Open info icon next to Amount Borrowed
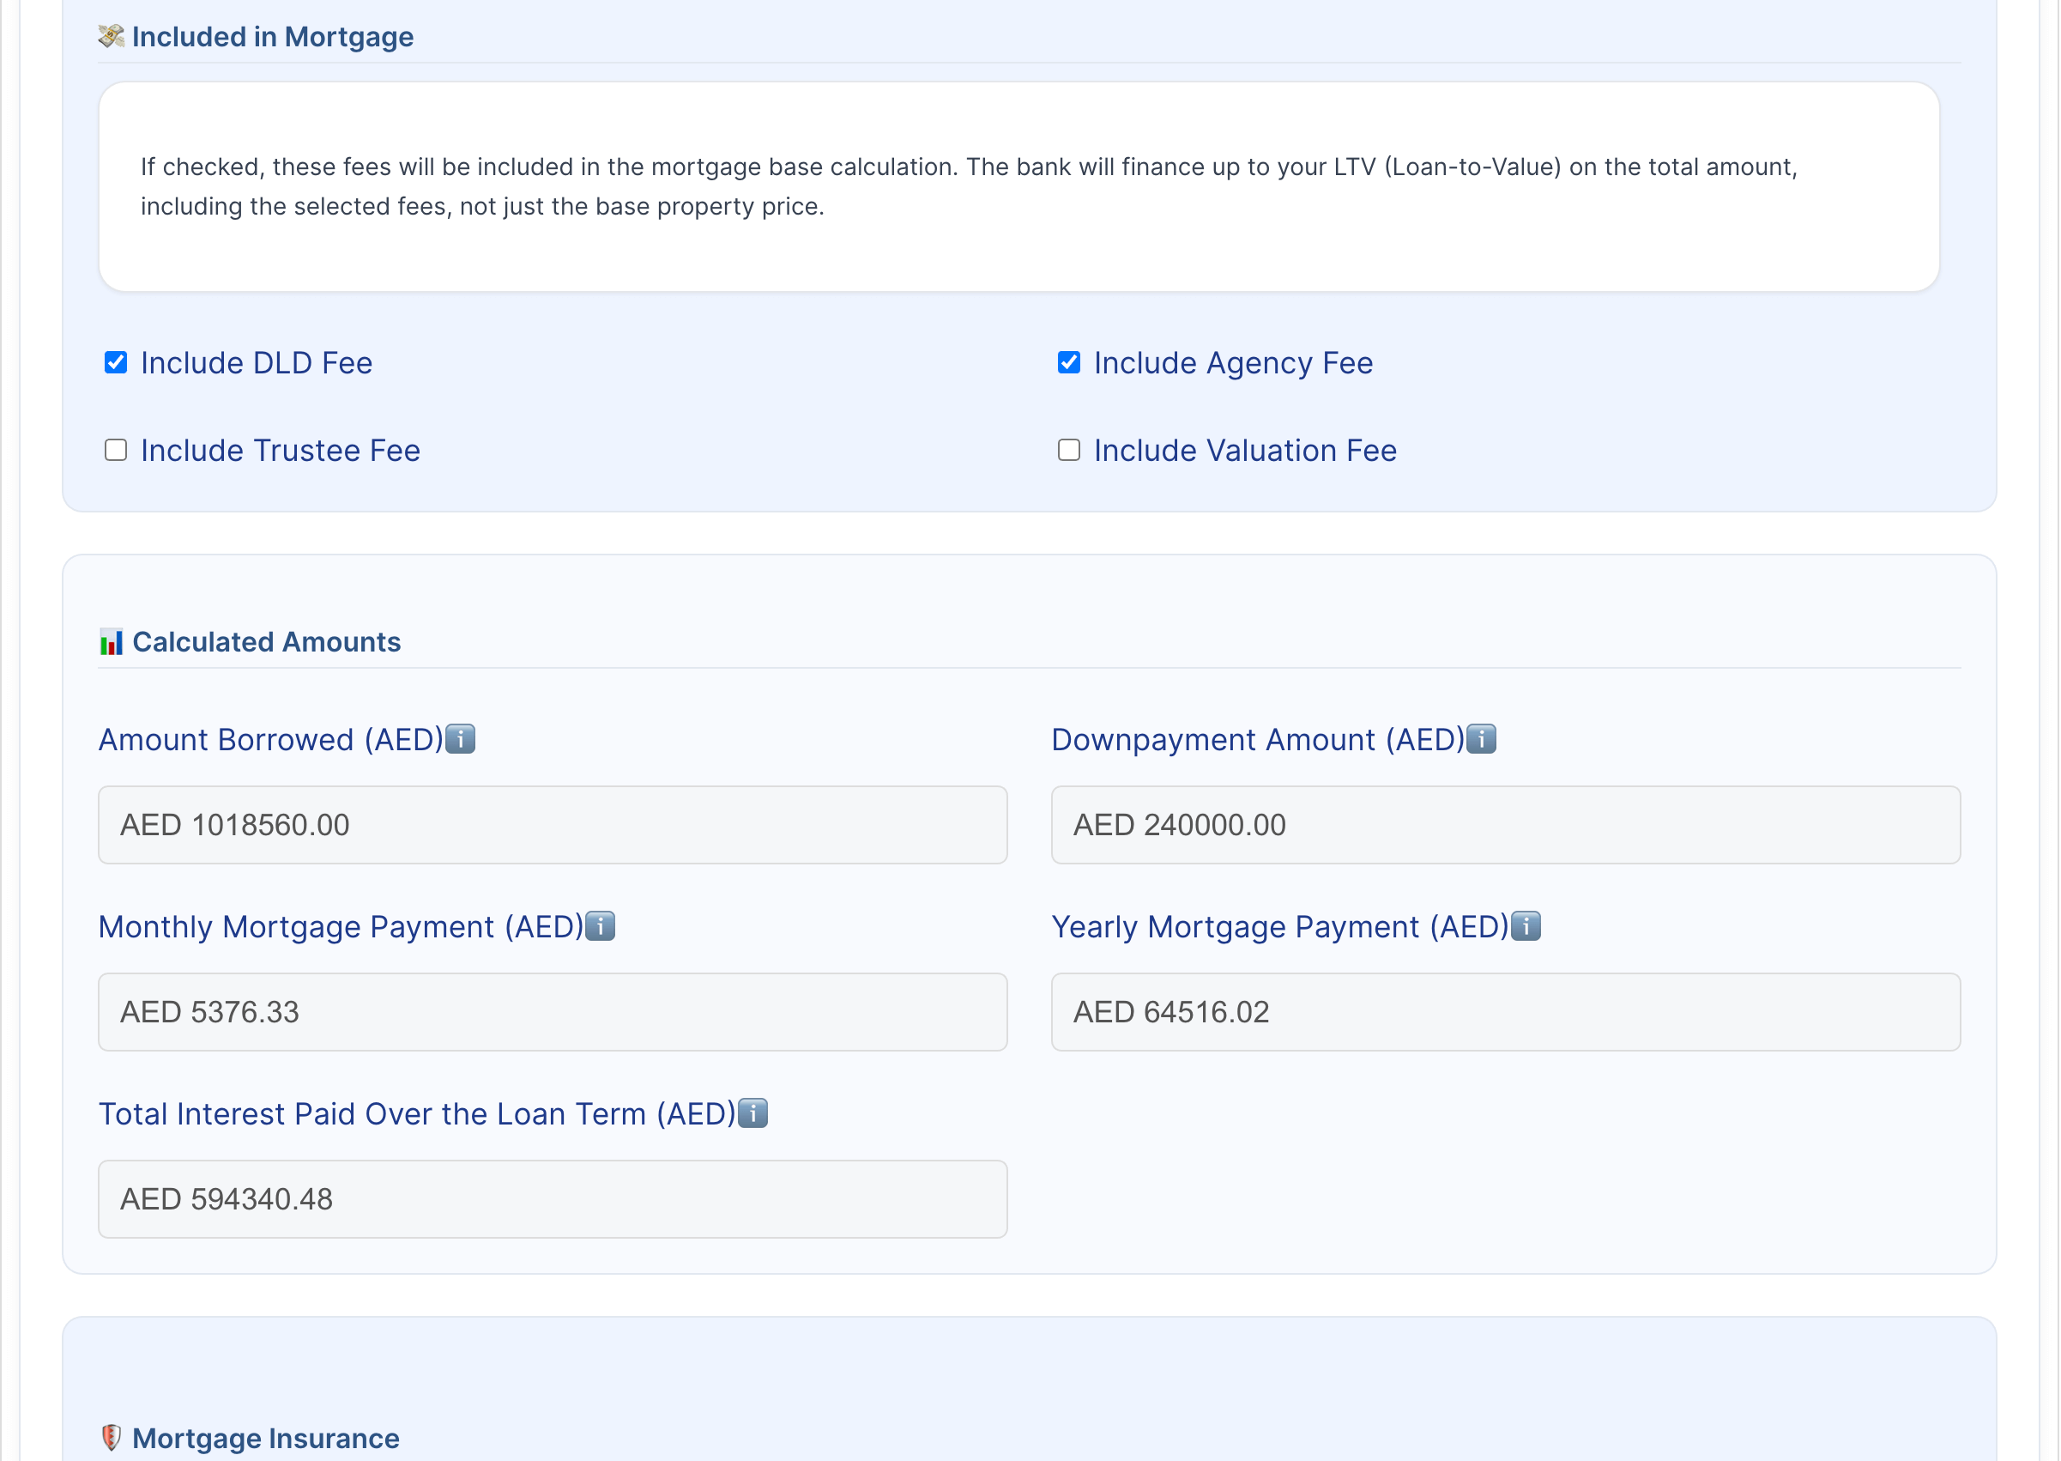 461,739
